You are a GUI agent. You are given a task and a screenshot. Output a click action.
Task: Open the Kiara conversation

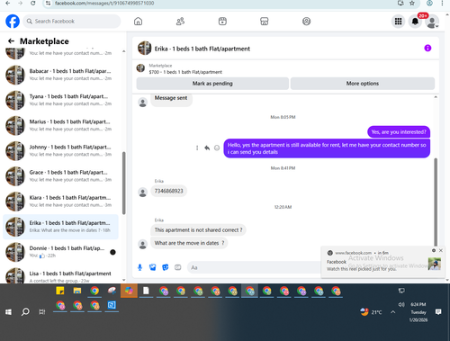coord(60,202)
